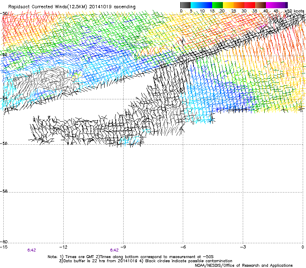Image resolution: width=306 pixels, height=268 pixels.
Task: Click the ">50 knots" legend label
Action: pos(294,11)
